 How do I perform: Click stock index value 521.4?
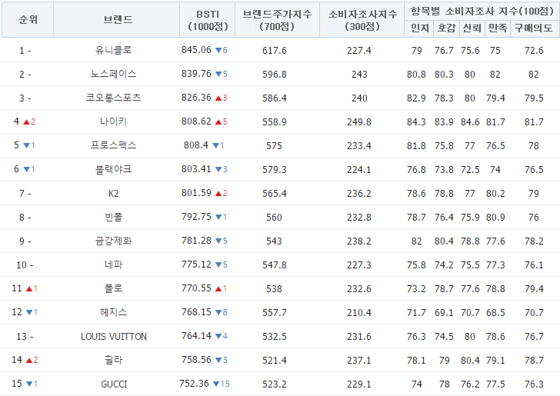click(275, 361)
